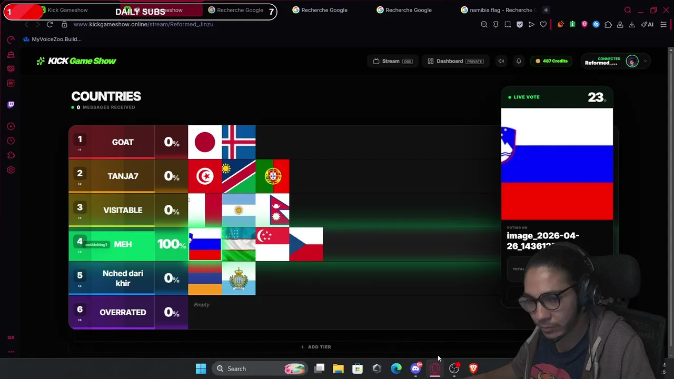Bookmark page with the heart icon
This screenshot has width=674, height=379.
point(543,24)
